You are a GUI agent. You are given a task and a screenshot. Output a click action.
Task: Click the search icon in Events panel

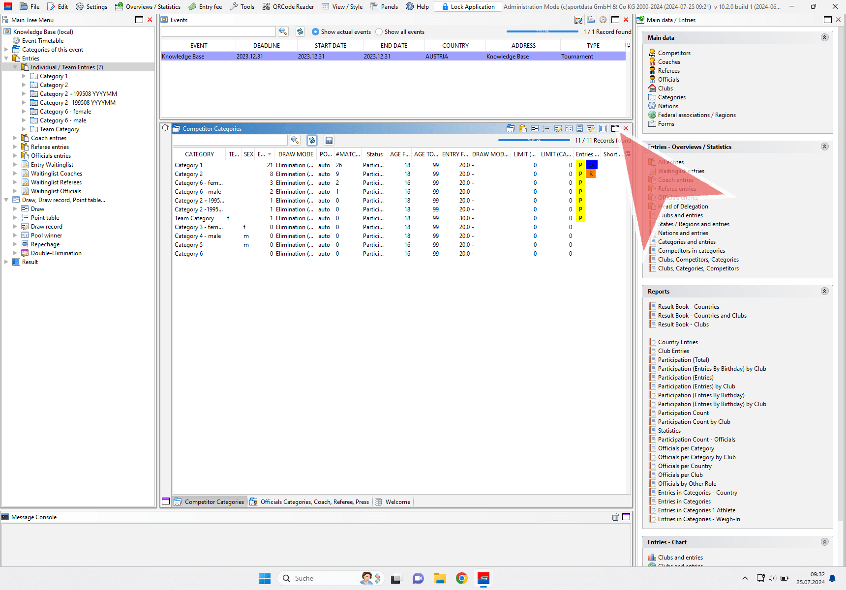tap(283, 31)
